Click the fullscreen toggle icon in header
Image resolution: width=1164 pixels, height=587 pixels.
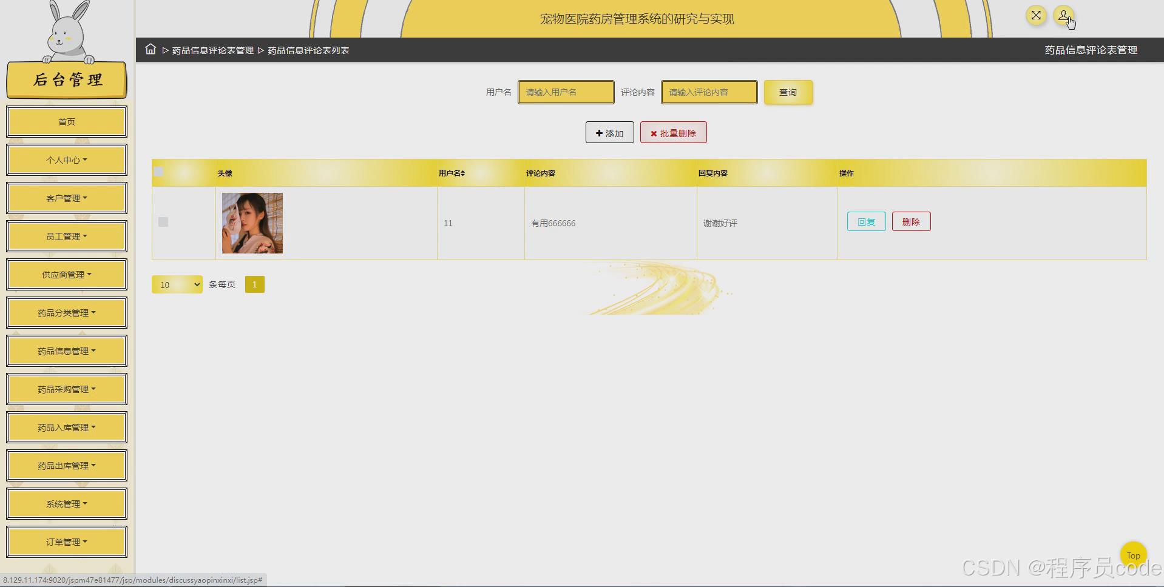tap(1036, 16)
